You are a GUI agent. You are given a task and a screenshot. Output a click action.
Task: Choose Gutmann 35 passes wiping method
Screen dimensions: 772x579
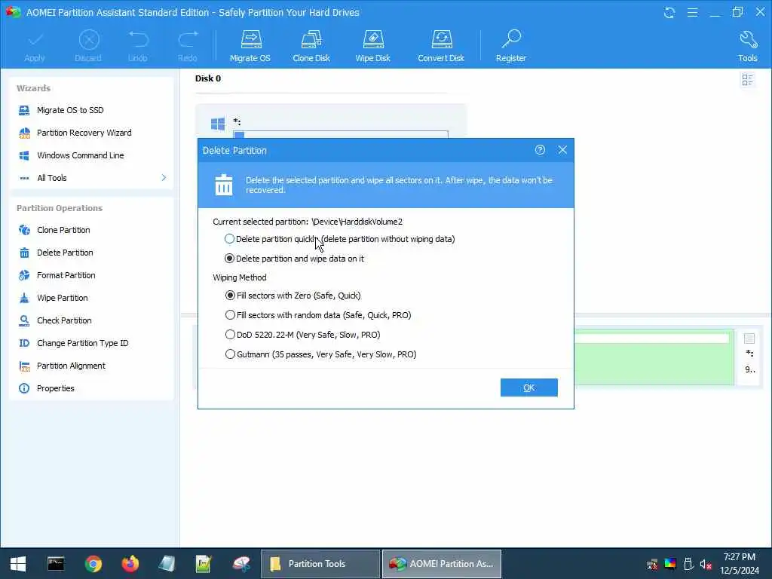coord(230,354)
